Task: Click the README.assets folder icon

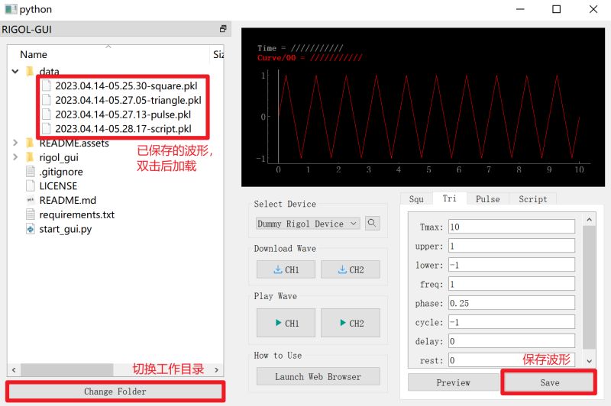Action: pyautogui.click(x=30, y=143)
